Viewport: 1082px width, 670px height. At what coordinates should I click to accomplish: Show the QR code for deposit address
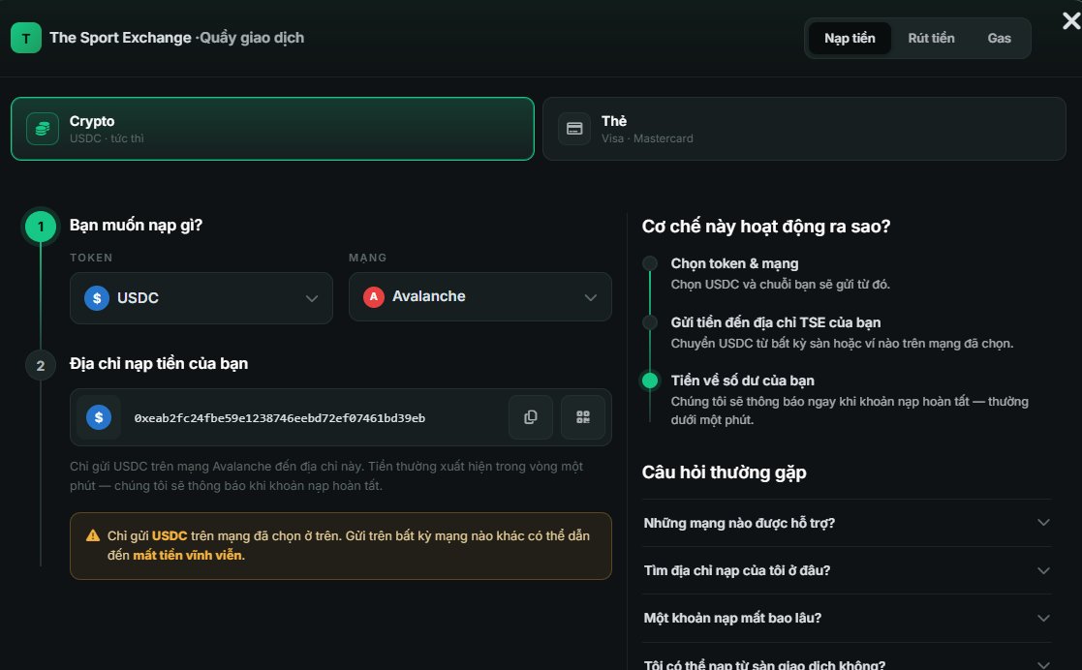point(583,417)
